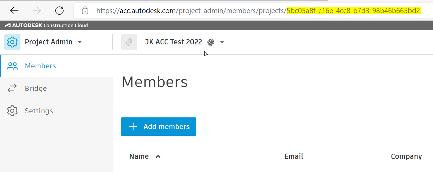
Task: Click the Autodesk Construction Cloud logo
Action: tap(47, 25)
